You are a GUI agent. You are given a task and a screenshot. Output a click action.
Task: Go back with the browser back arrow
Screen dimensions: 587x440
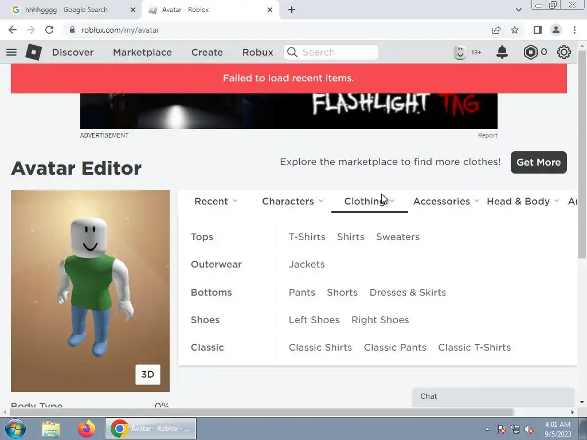pyautogui.click(x=13, y=30)
